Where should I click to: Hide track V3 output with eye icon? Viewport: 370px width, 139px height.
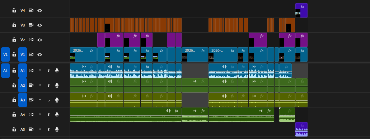pos(39,25)
